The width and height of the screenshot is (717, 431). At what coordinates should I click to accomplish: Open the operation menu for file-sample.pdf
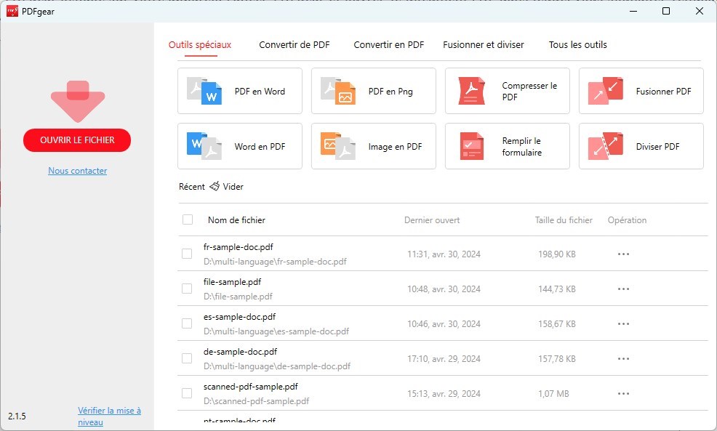pos(623,288)
